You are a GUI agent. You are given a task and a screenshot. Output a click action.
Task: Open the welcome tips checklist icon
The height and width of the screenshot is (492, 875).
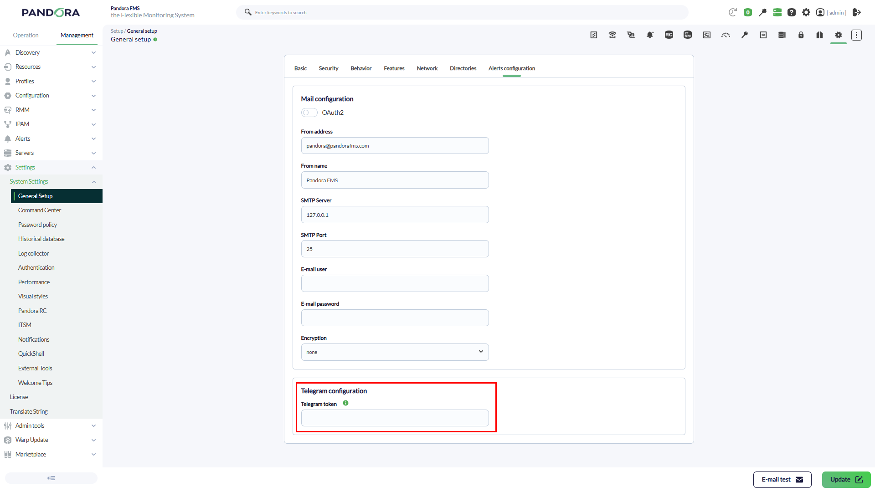coord(593,35)
